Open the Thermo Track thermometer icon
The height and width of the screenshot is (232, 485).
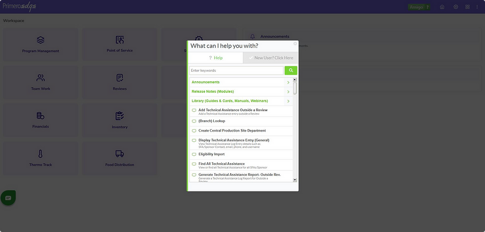click(x=40, y=154)
